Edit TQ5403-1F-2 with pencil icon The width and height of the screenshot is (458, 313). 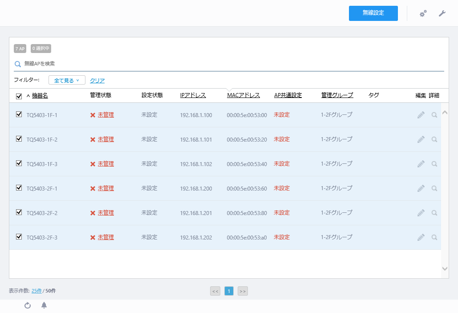coord(421,139)
